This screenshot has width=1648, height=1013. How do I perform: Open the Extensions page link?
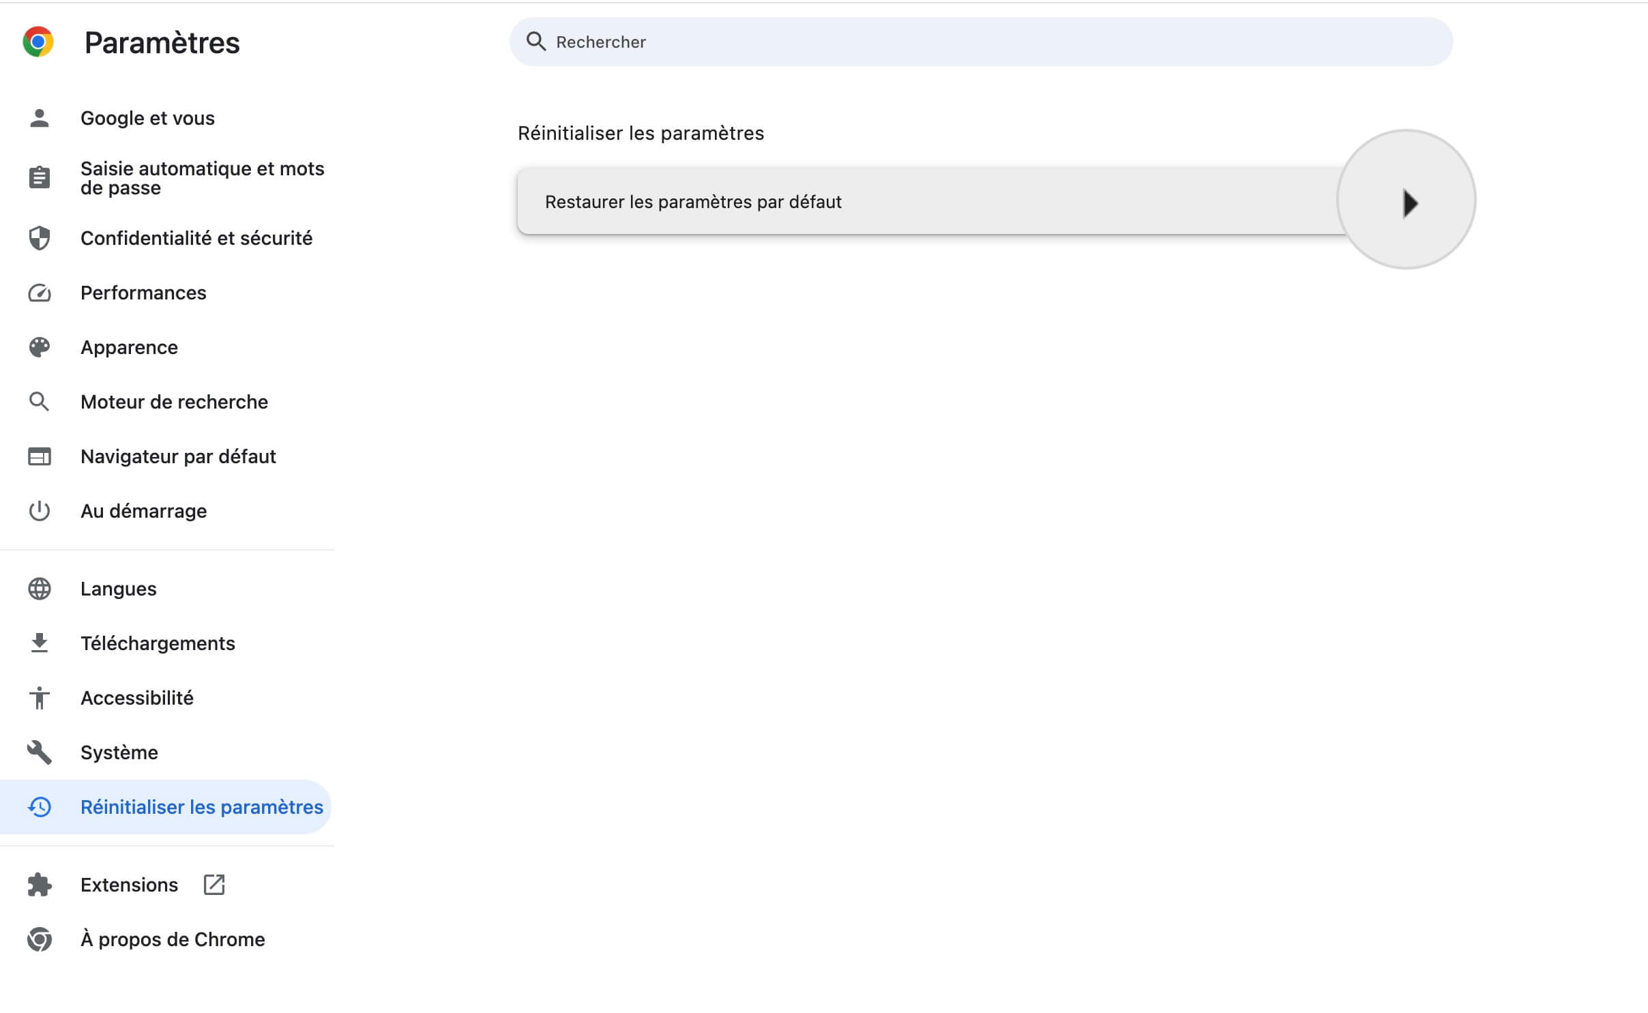(x=129, y=885)
